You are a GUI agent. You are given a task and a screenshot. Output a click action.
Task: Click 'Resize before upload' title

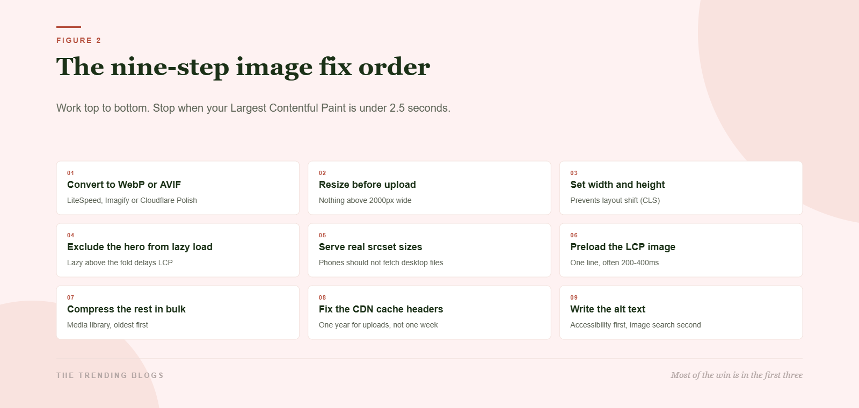(x=367, y=185)
